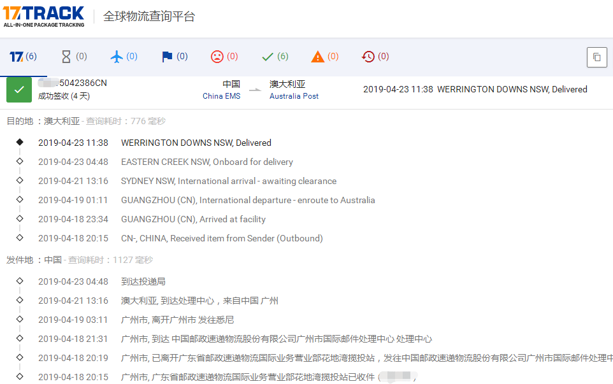Click the 成功签收 (4天) status text
The image size is (613, 384).
tap(65, 97)
